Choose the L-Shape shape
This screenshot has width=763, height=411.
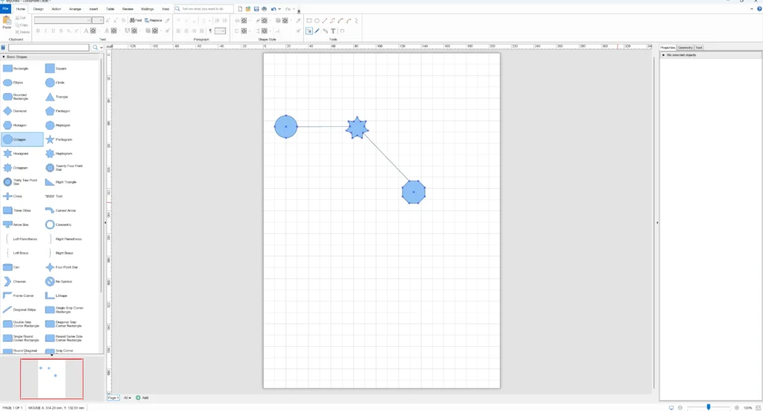tap(57, 295)
